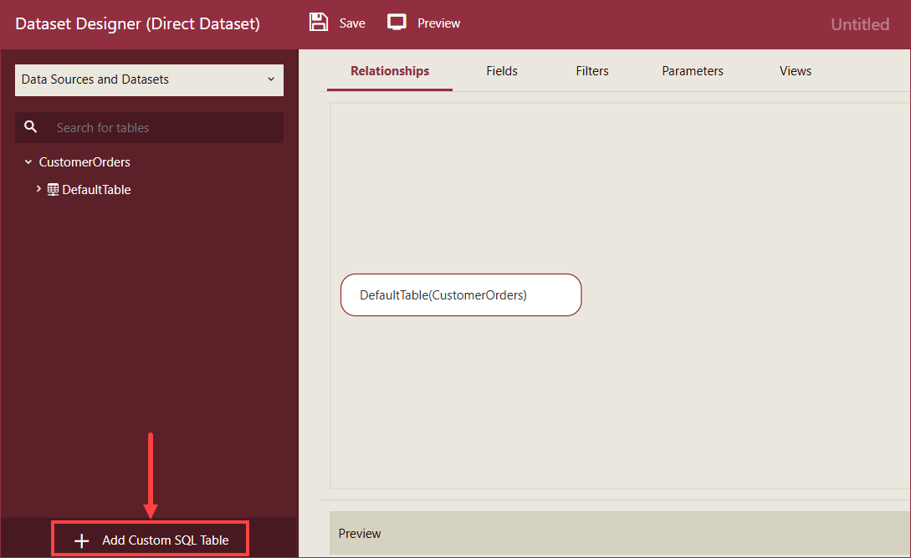This screenshot has width=911, height=558.
Task: Select the Parameters tab
Action: (692, 71)
